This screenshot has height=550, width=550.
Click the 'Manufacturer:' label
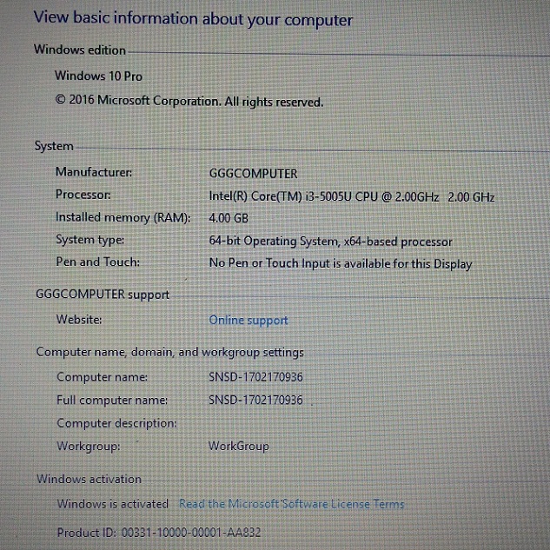click(x=94, y=172)
